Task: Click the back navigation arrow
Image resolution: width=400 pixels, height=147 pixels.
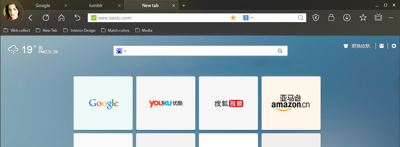Action: point(30,17)
